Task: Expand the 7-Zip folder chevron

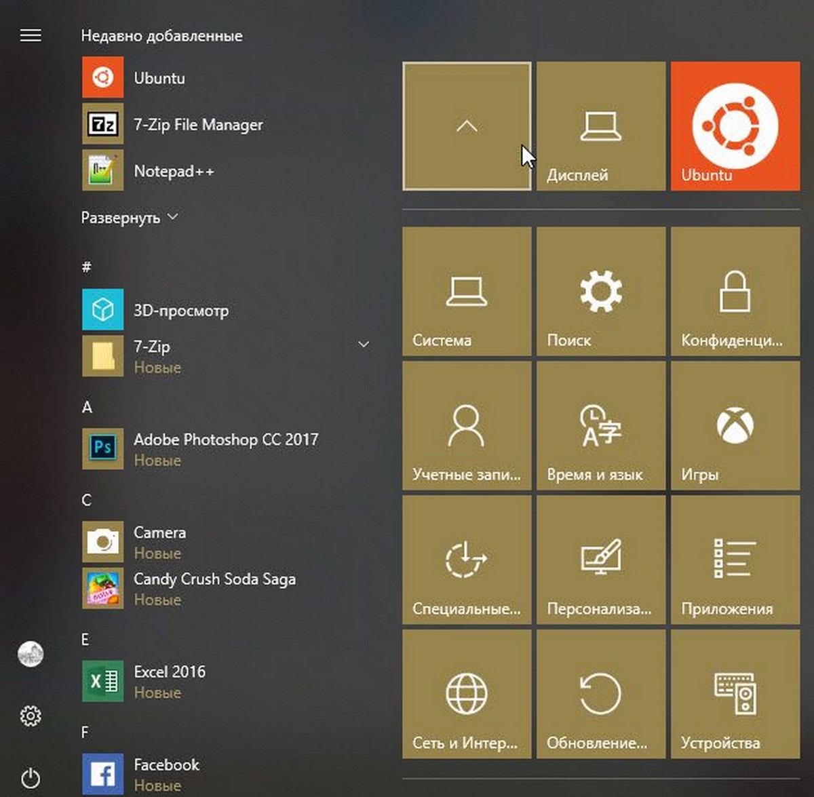Action: tap(364, 345)
